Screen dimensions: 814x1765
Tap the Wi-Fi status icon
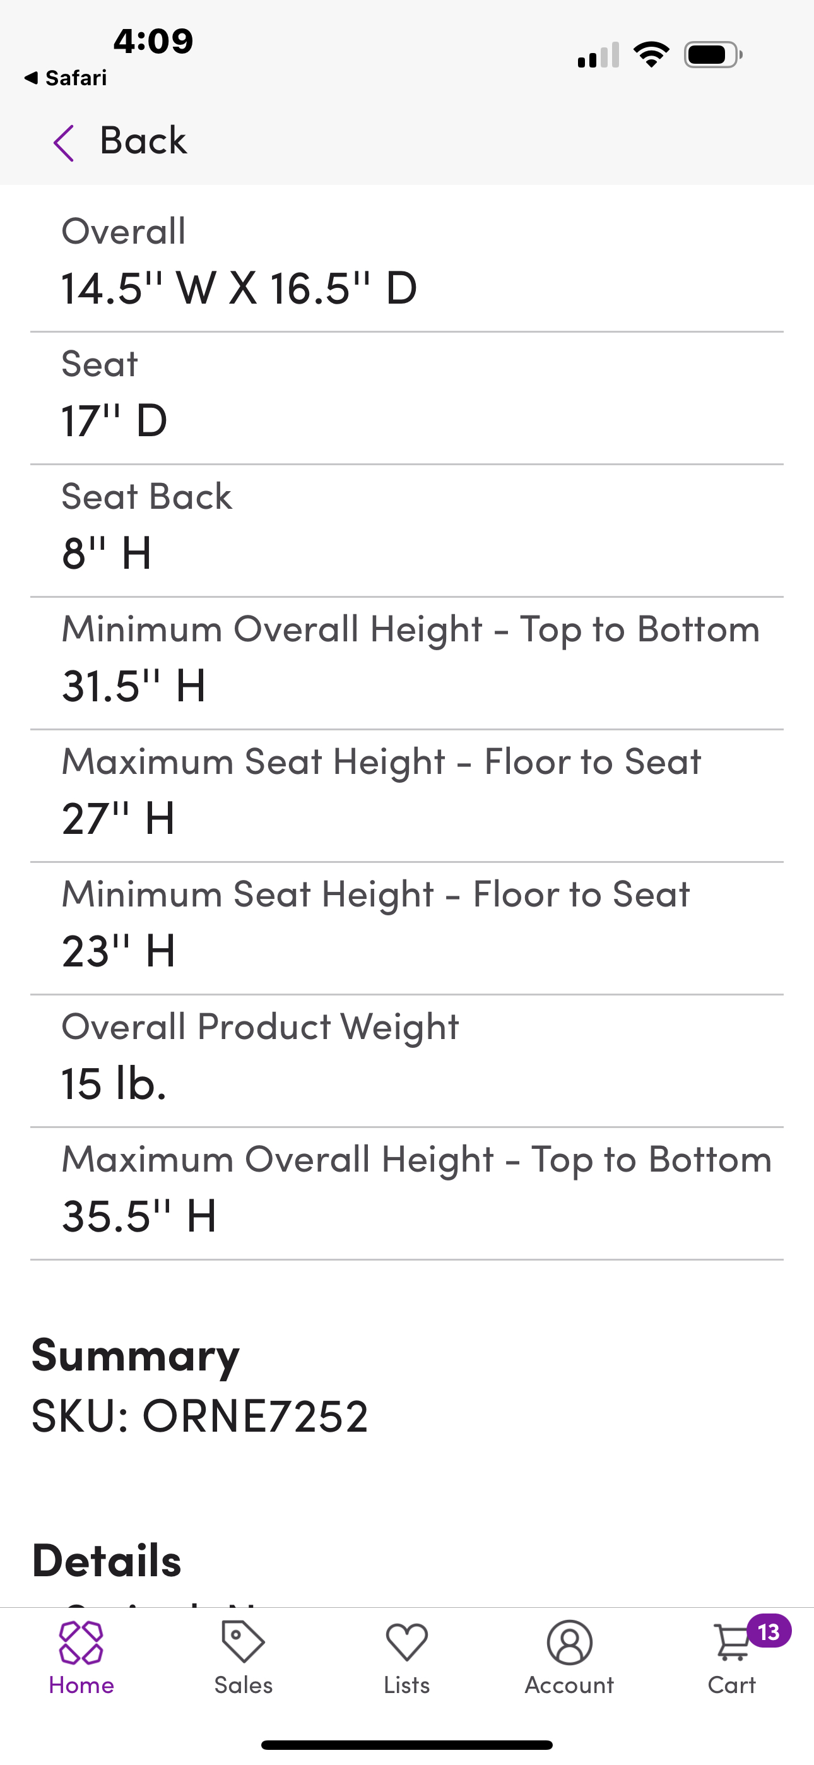(651, 54)
